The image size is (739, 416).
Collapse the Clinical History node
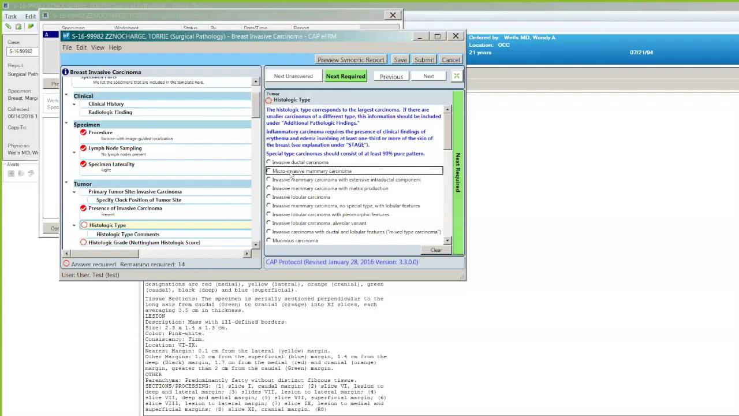(74, 104)
